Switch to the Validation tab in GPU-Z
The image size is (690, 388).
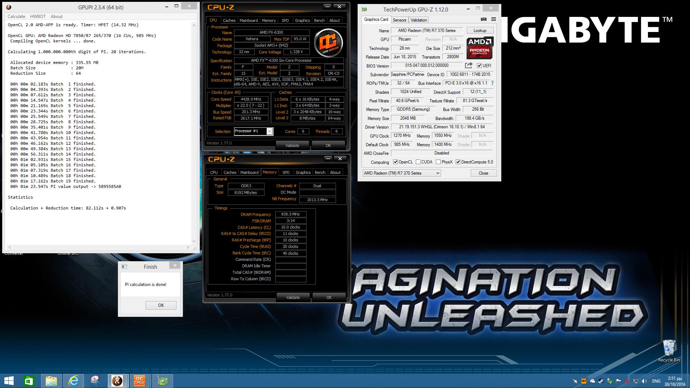pyautogui.click(x=419, y=20)
